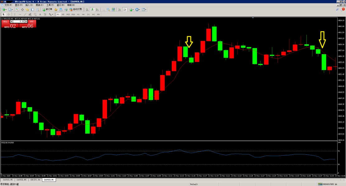Toggle chart Auto Scroll

coord(119,9)
